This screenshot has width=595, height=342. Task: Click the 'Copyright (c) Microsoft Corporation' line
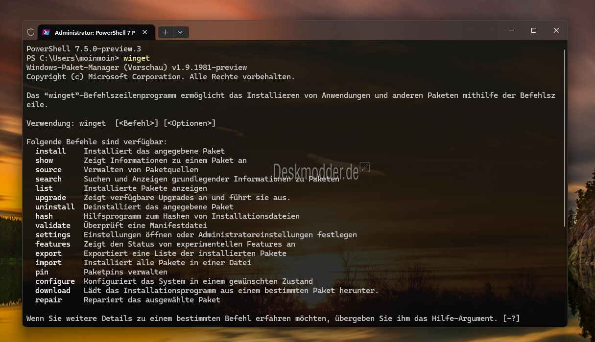coord(161,77)
